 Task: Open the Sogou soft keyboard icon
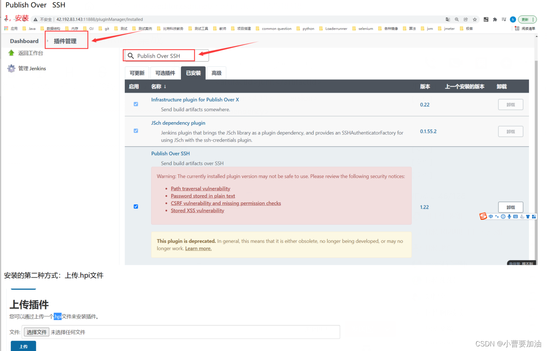[x=515, y=217]
